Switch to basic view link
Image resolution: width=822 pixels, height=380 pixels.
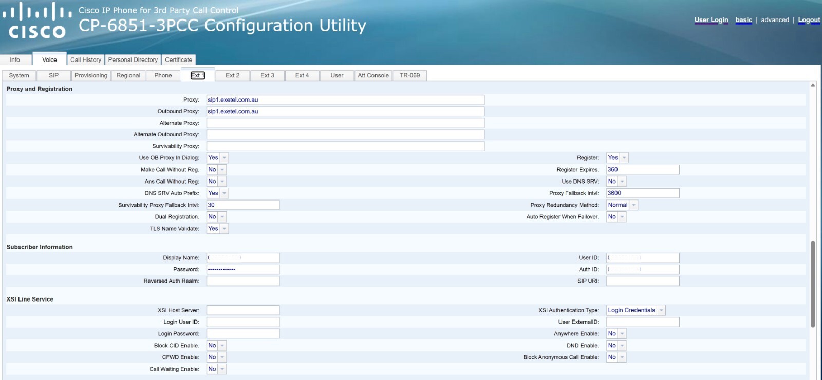[x=743, y=20]
